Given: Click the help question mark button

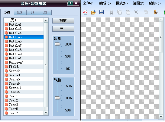Looking at the screenshot, I should 70,3.
